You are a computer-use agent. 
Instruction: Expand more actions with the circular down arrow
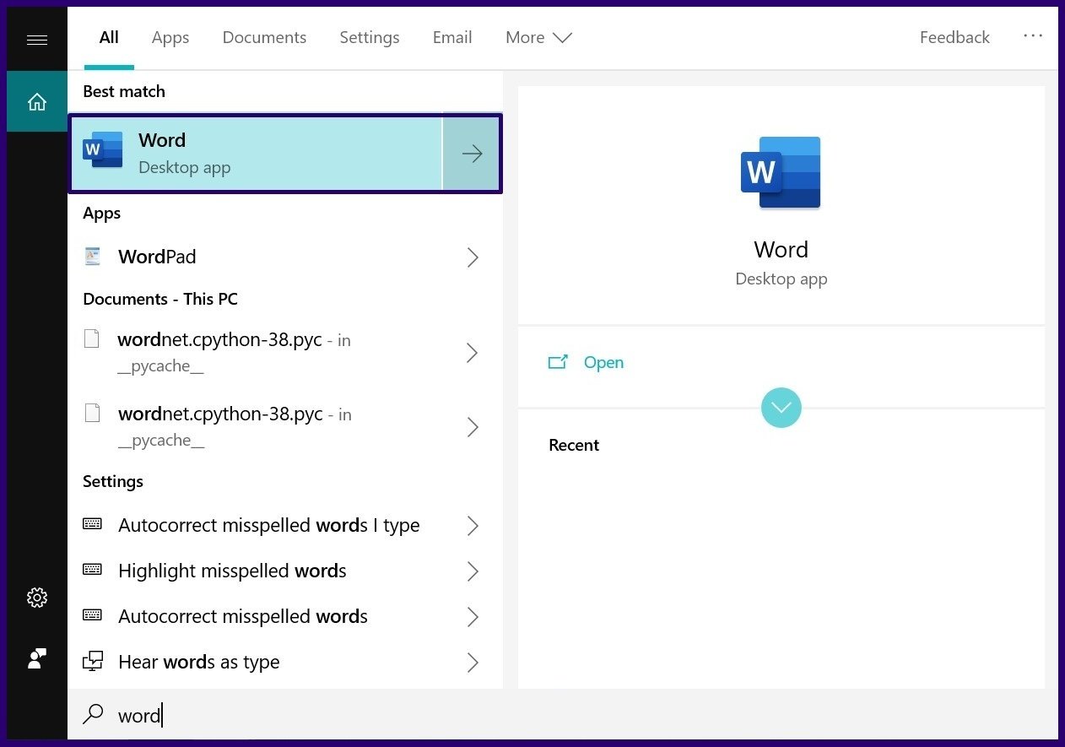(x=781, y=408)
